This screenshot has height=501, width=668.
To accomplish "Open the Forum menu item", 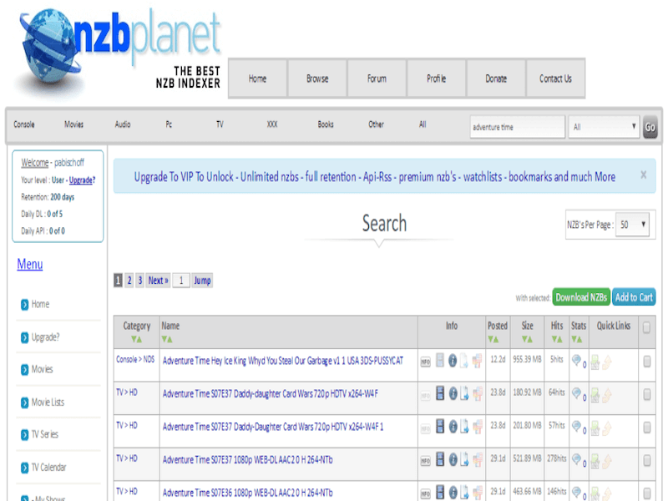I will pyautogui.click(x=377, y=78).
